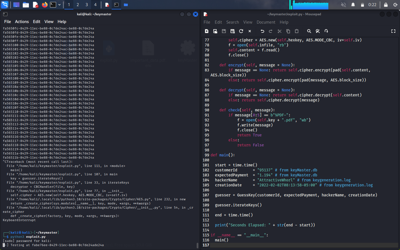This screenshot has height=250, width=400.
Task: Toggle fullscreen mode in Mousepad
Action: 393,31
